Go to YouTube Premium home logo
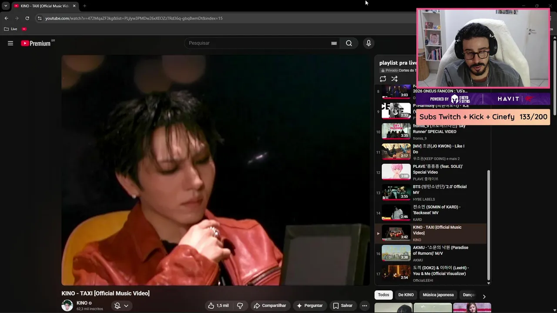The height and width of the screenshot is (313, 557). click(x=37, y=43)
